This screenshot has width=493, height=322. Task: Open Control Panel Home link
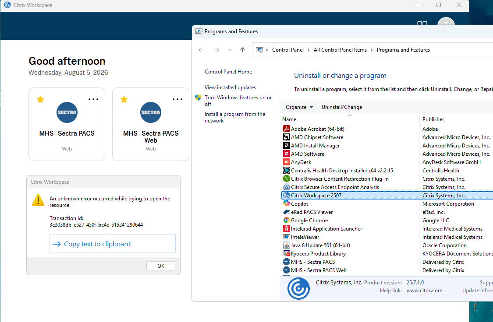pos(228,72)
